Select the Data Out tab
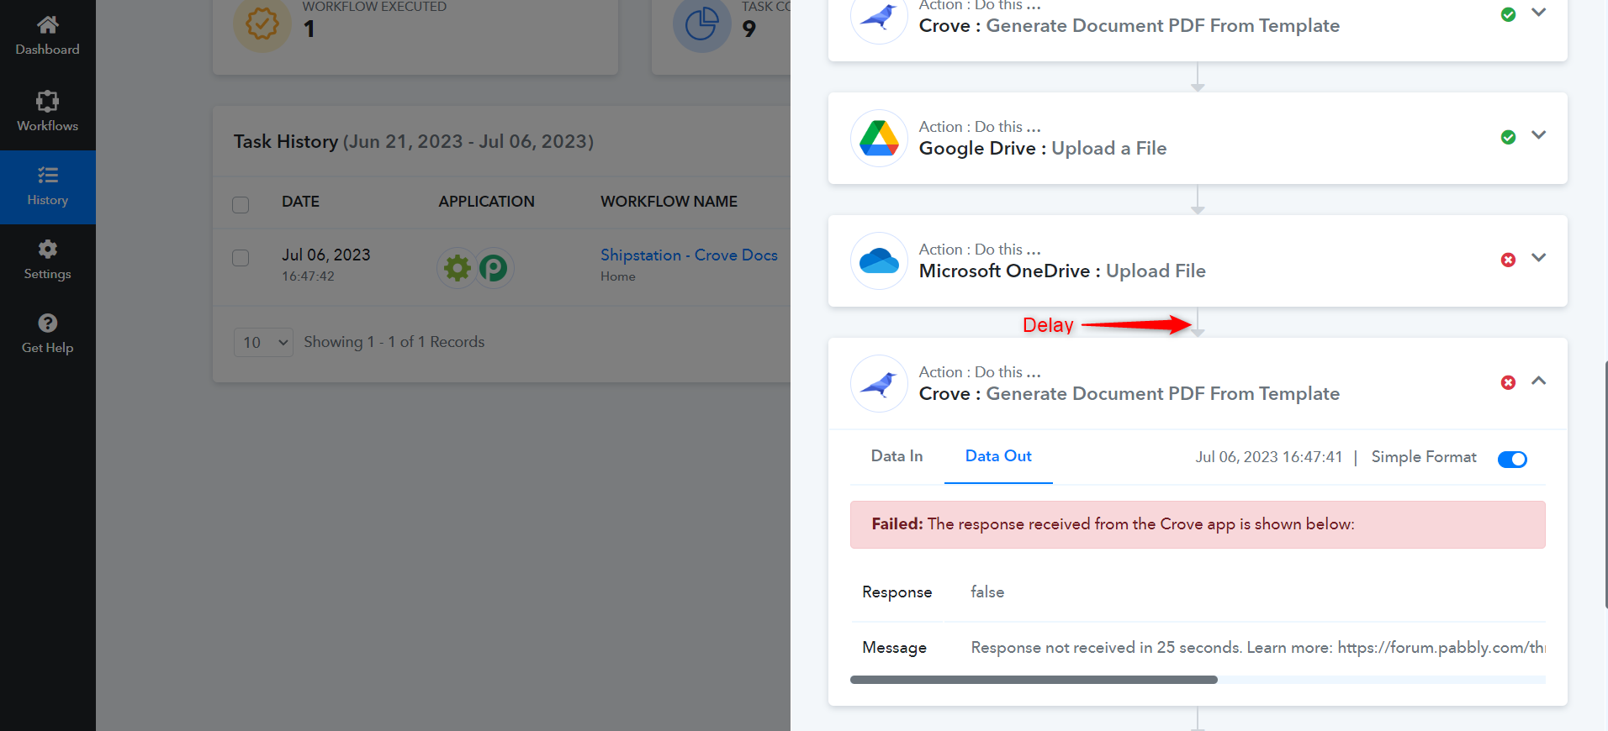This screenshot has width=1608, height=731. (x=998, y=455)
